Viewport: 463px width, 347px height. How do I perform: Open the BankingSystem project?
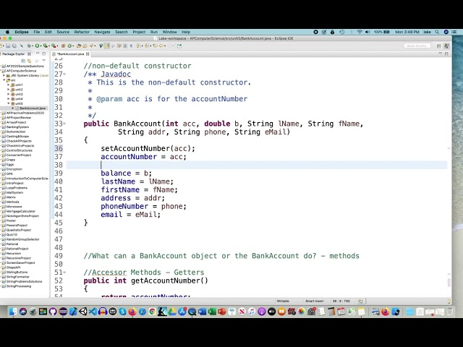[17, 127]
